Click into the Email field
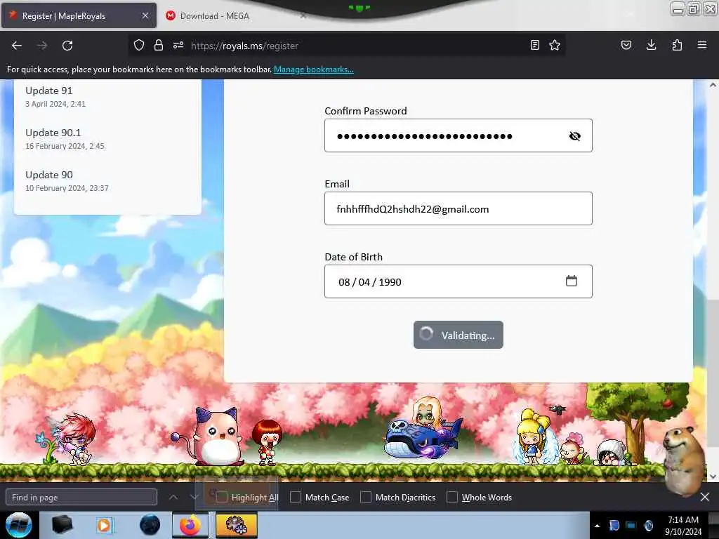The height and width of the screenshot is (539, 719). pyautogui.click(x=458, y=208)
